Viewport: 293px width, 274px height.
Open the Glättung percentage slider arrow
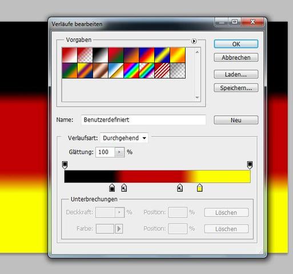tap(119, 152)
